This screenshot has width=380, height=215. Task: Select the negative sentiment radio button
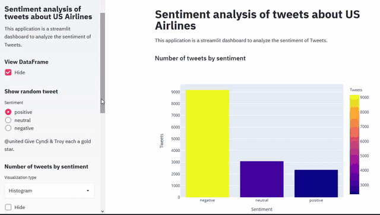[8, 128]
